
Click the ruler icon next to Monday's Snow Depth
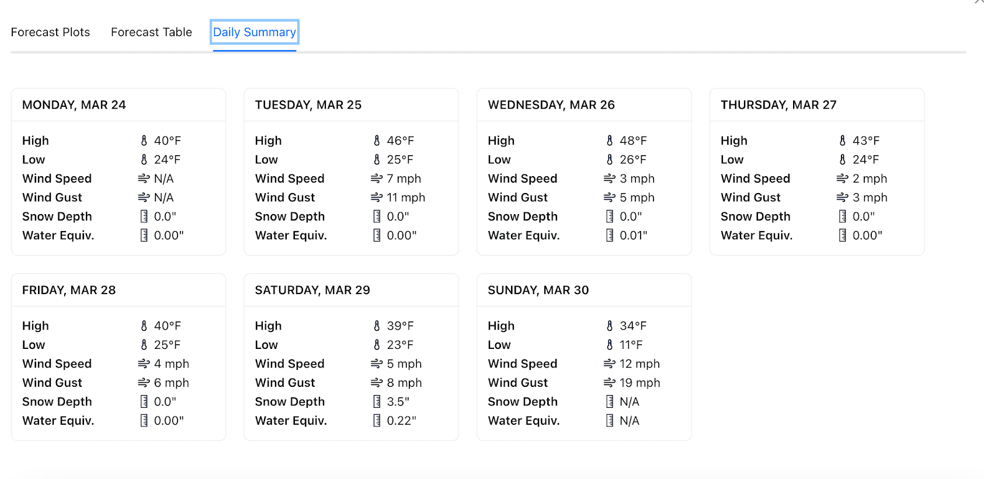click(x=144, y=216)
